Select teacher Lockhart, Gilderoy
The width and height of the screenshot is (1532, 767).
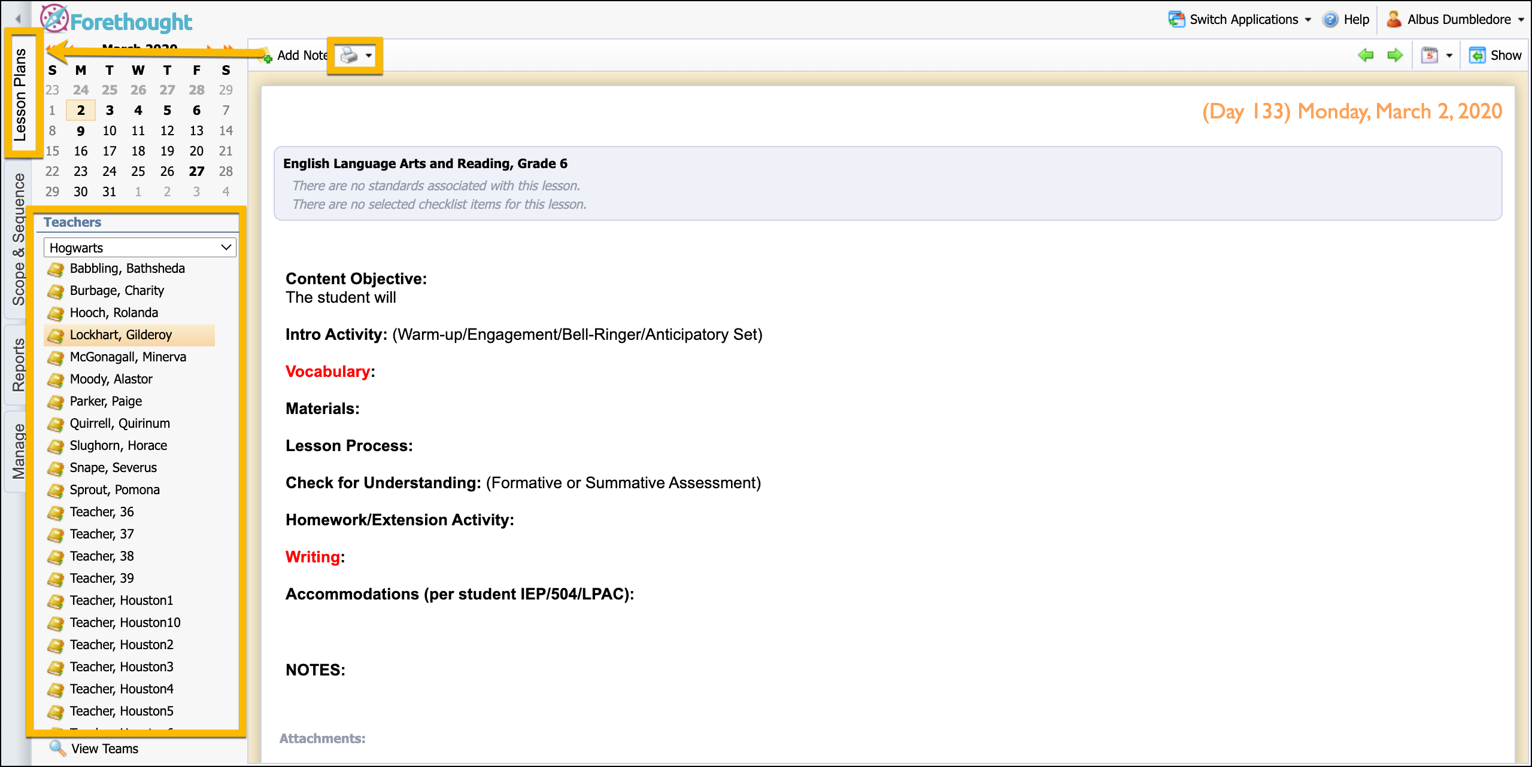[x=121, y=335]
